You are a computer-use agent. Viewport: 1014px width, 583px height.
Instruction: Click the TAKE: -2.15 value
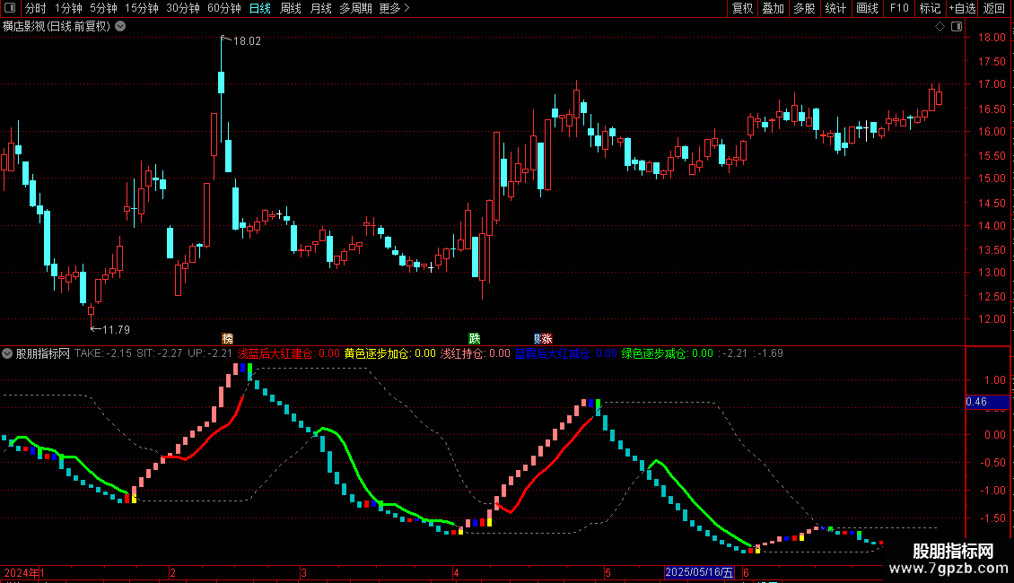(103, 353)
